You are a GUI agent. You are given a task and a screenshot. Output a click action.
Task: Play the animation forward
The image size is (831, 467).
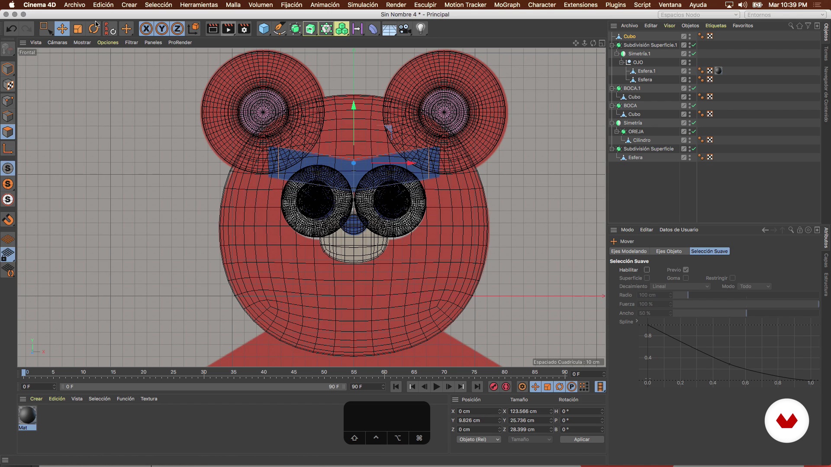coord(437,387)
